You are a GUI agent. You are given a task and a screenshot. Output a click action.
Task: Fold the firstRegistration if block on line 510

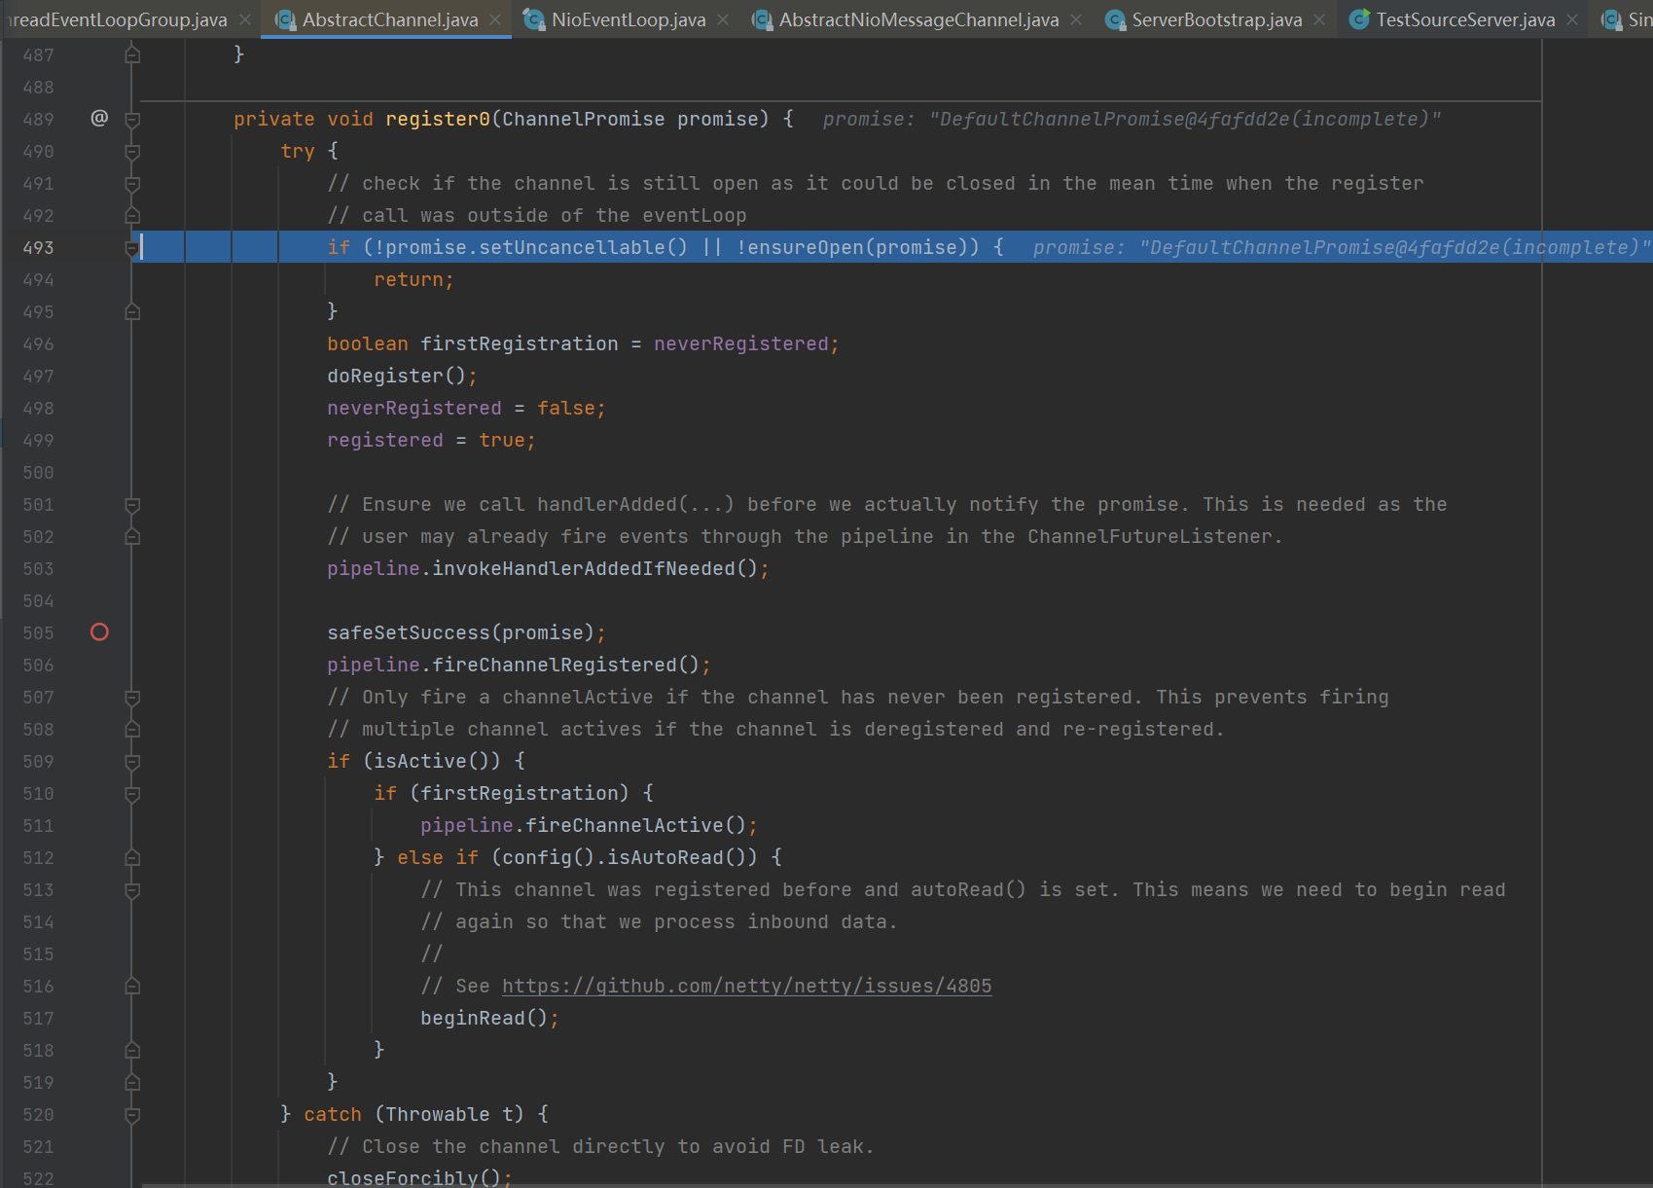click(x=133, y=794)
